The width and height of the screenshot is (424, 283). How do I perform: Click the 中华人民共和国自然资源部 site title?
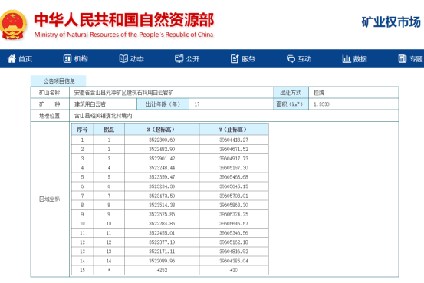point(124,20)
